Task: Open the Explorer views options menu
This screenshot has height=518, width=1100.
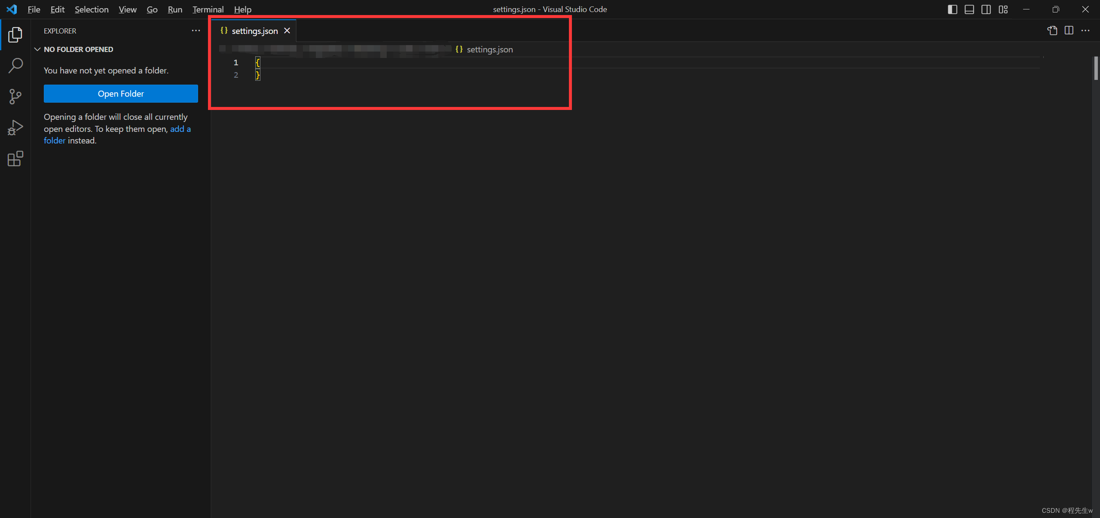Action: coord(196,30)
